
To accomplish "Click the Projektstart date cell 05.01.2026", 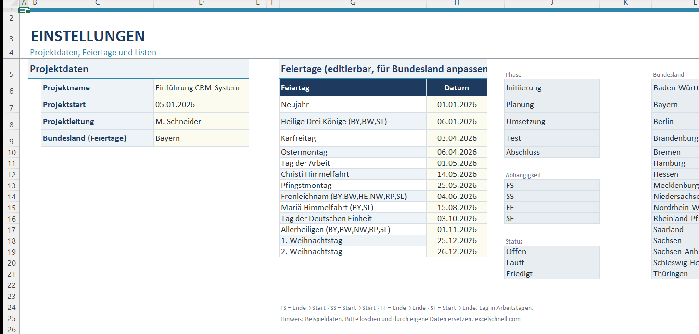I will [x=201, y=104].
